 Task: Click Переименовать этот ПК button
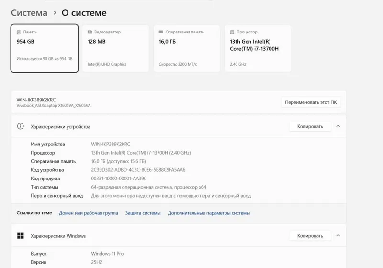click(311, 102)
